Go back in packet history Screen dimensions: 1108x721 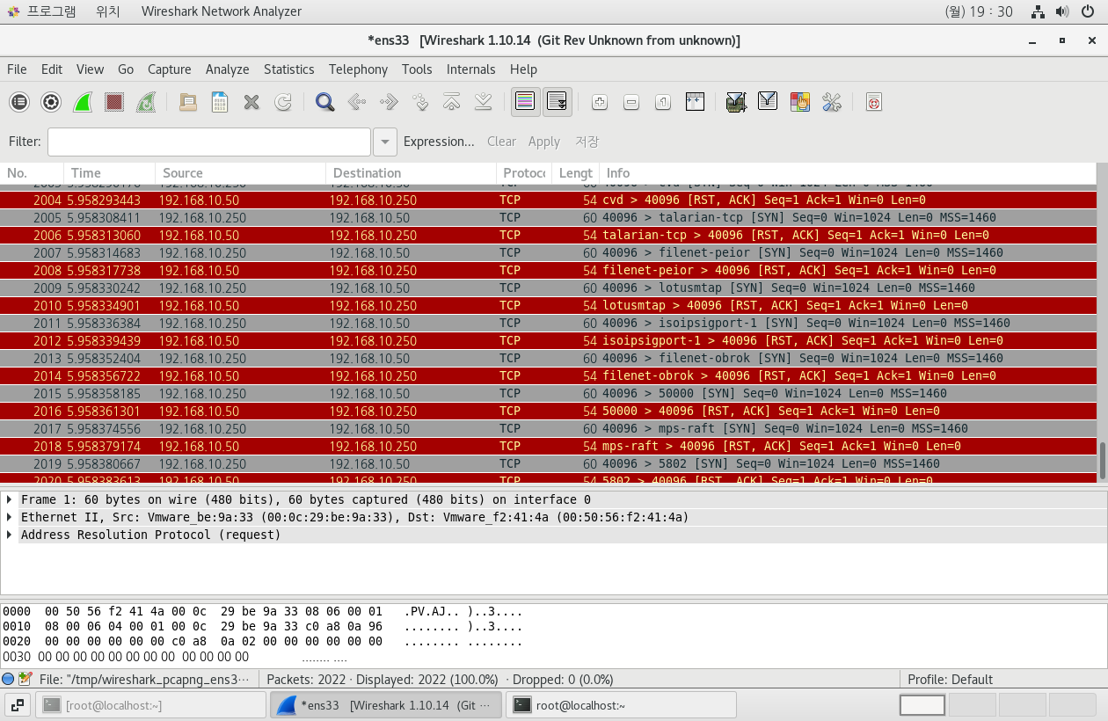pyautogui.click(x=357, y=103)
